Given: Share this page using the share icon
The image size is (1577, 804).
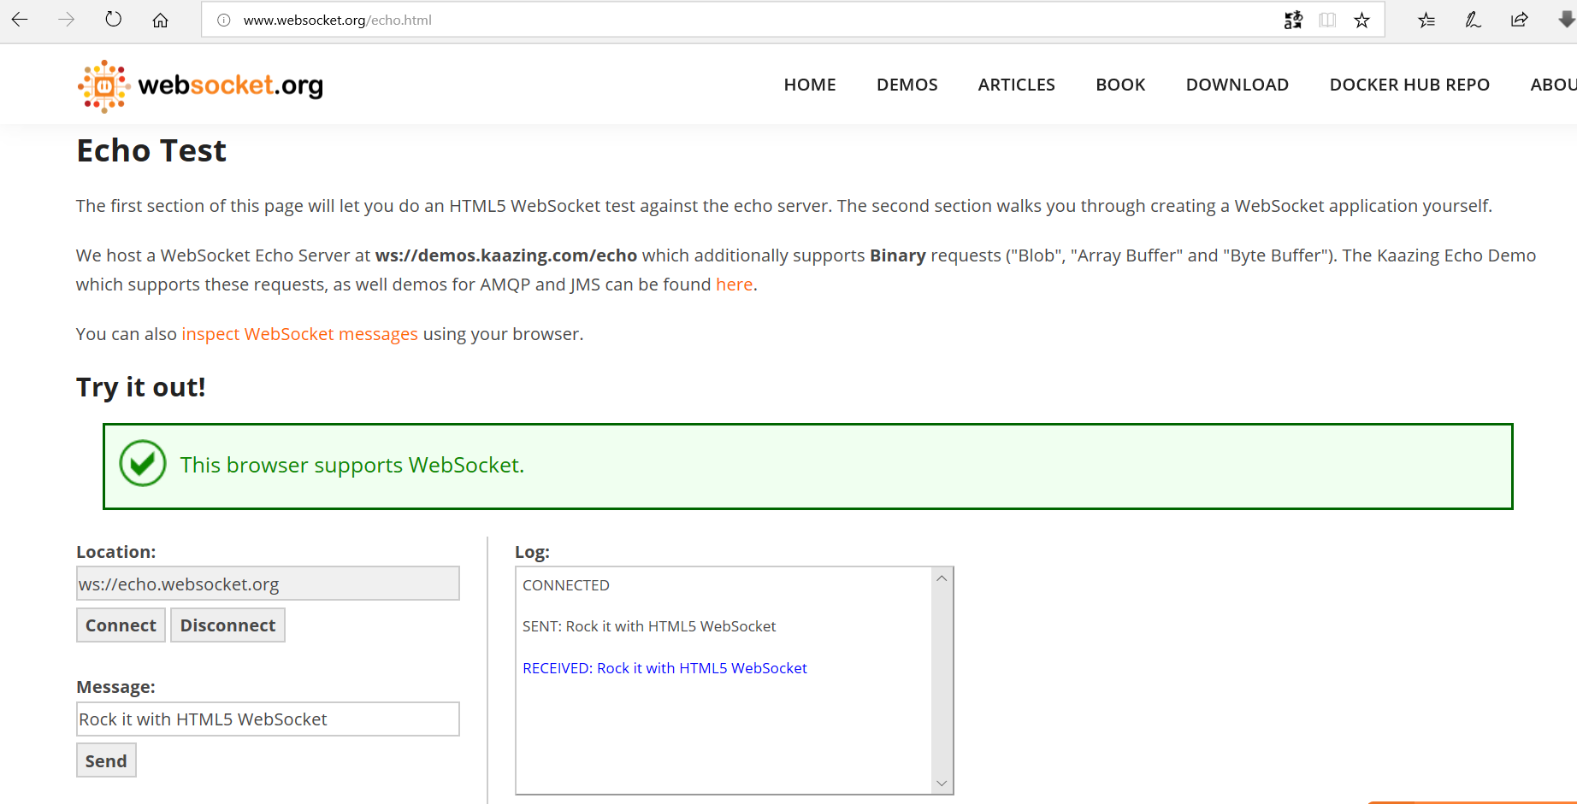Looking at the screenshot, I should click(1520, 20).
